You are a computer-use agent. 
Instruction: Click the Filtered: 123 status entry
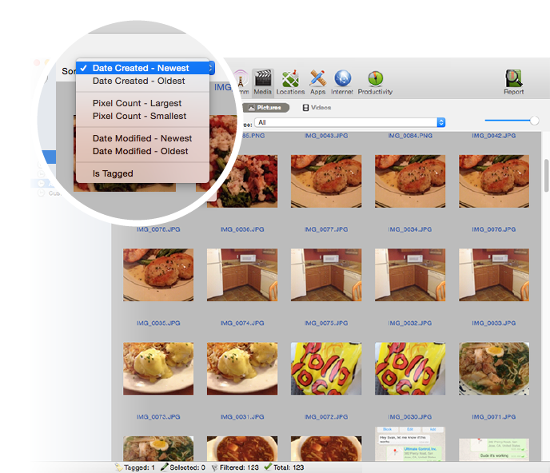(235, 467)
